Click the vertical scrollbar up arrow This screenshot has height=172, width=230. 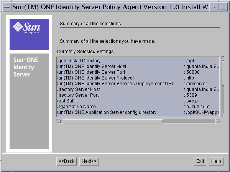[x=223, y=58]
